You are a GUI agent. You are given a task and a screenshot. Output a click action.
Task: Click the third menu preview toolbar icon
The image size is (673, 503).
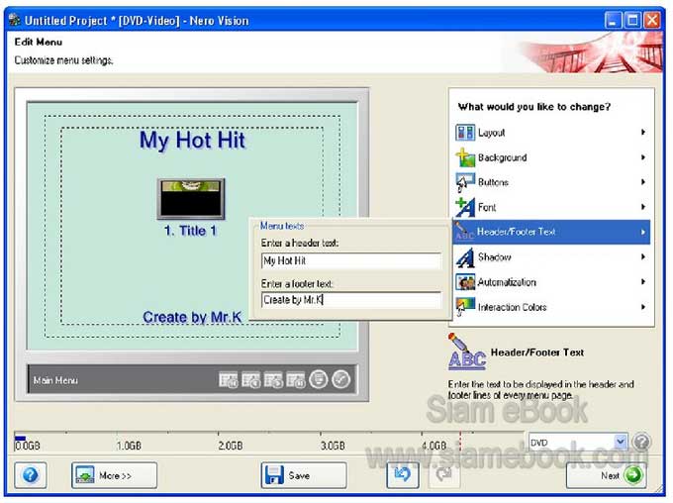click(273, 379)
